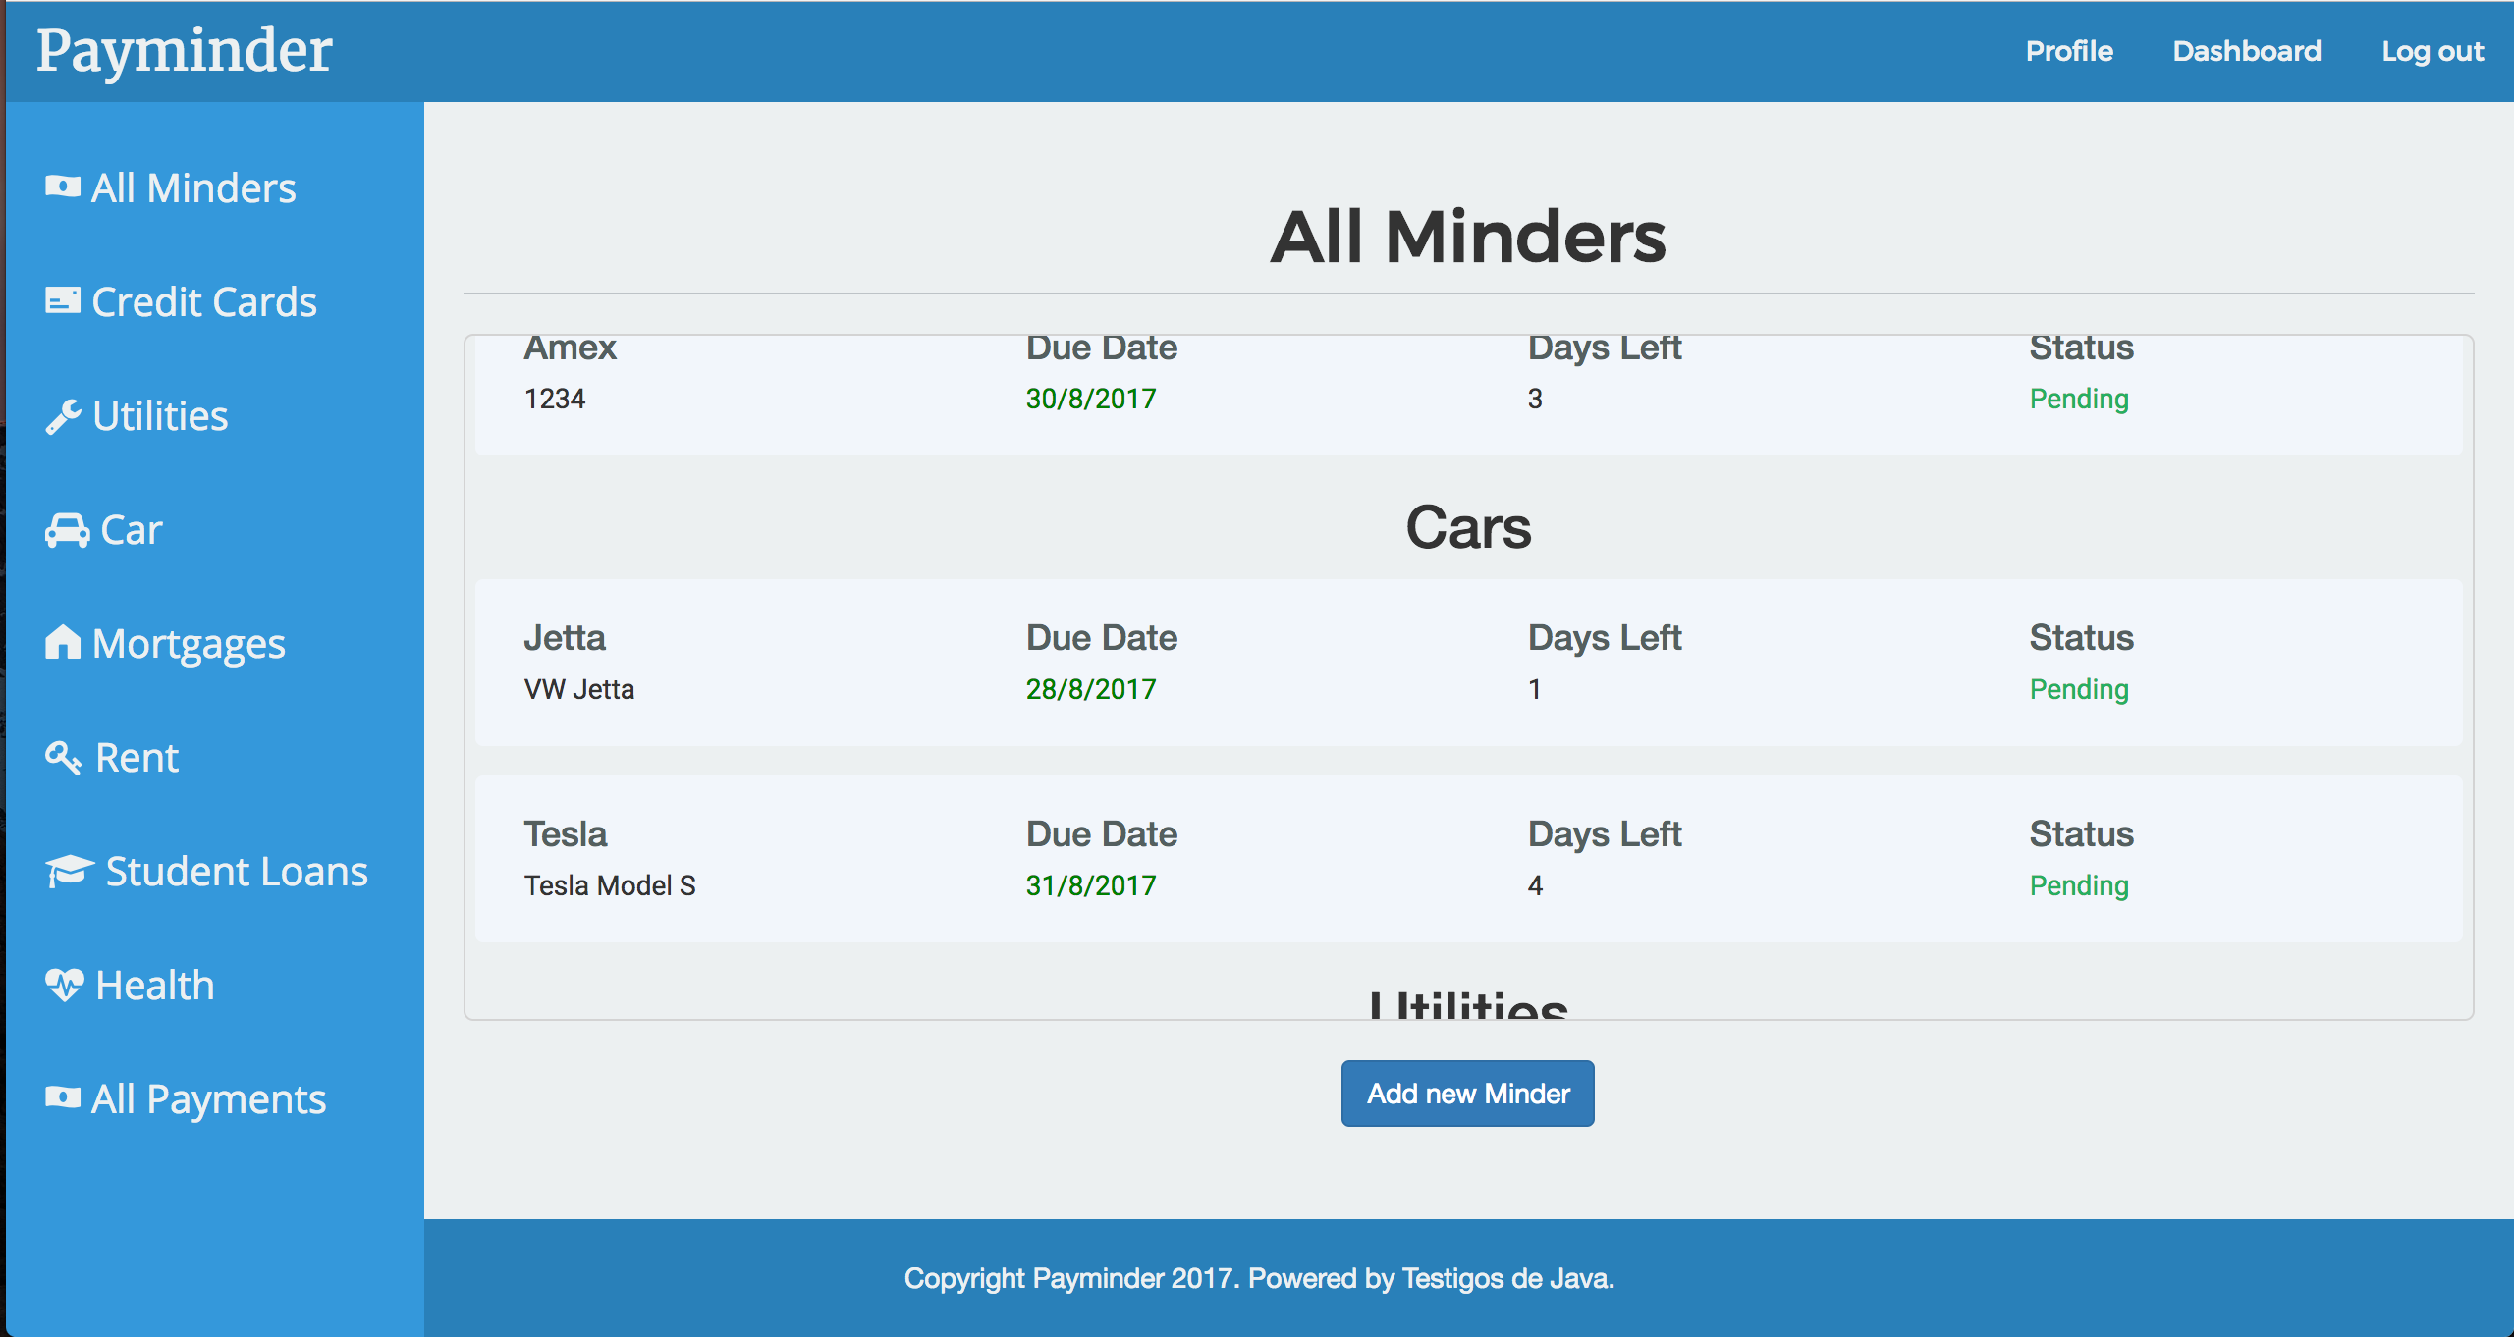2514x1337 pixels.
Task: Click the key icon for Rent
Action: coord(64,757)
